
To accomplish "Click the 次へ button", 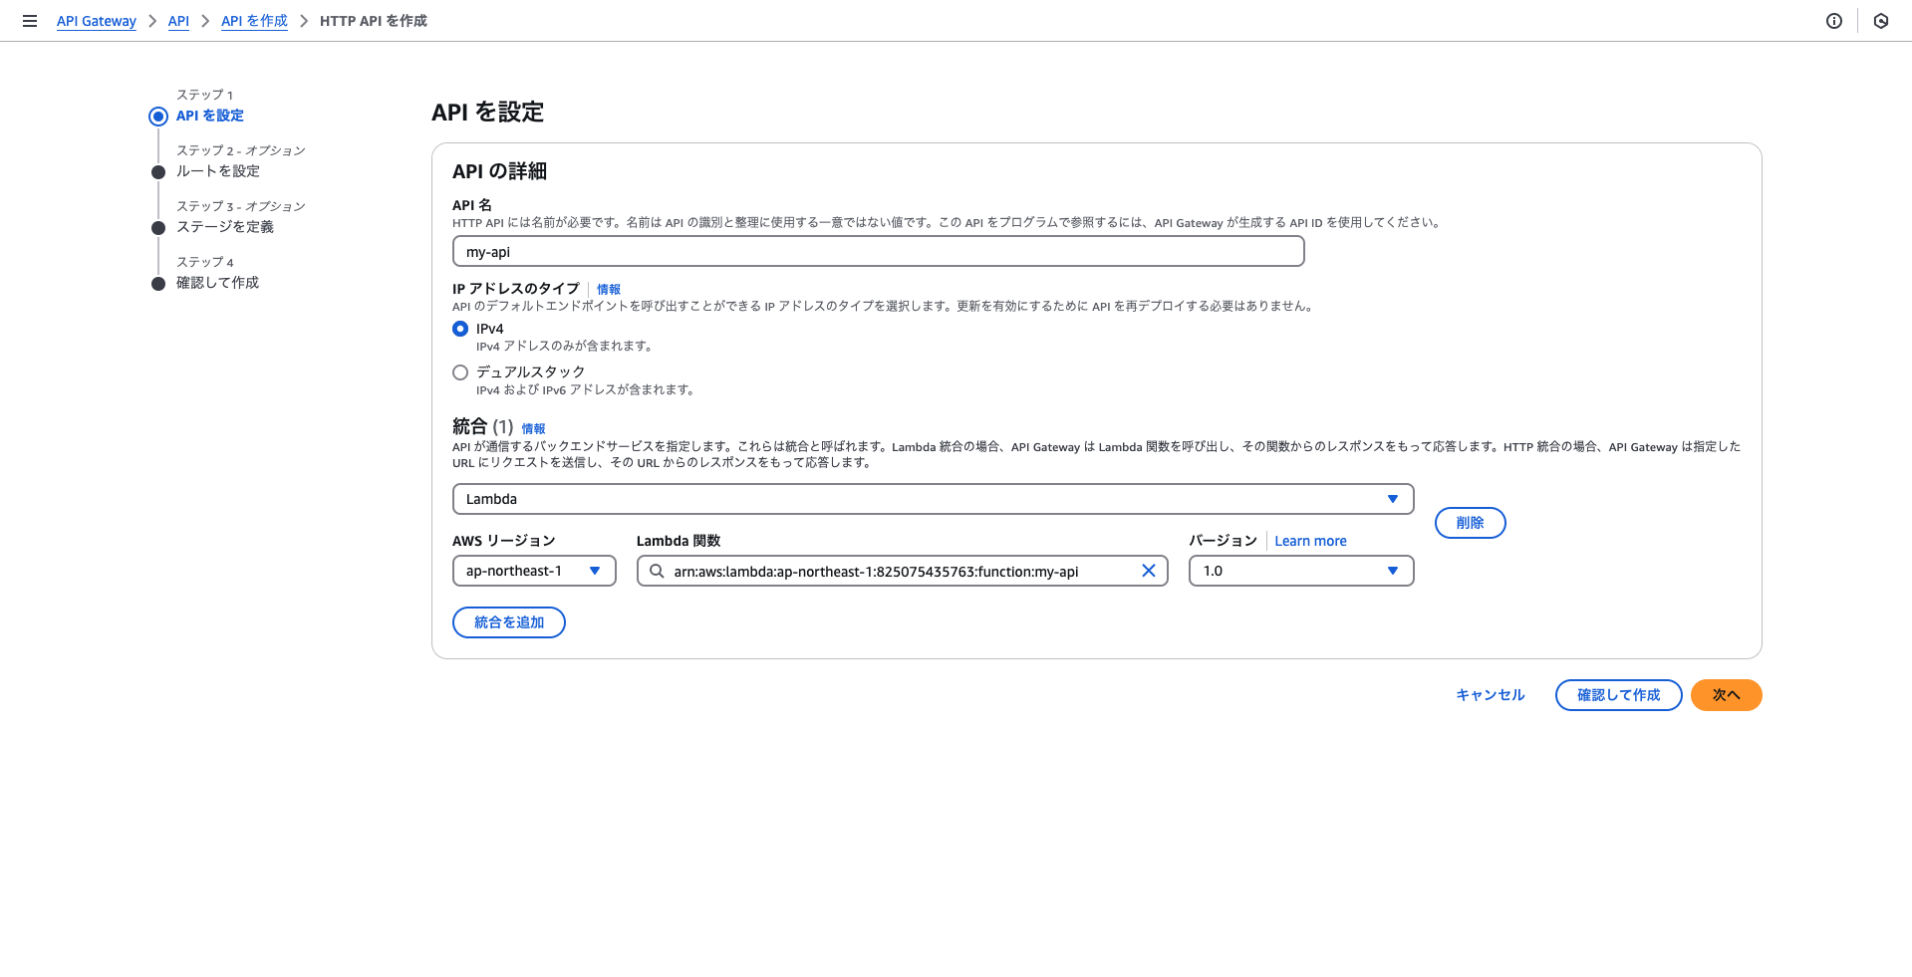I will [x=1726, y=695].
